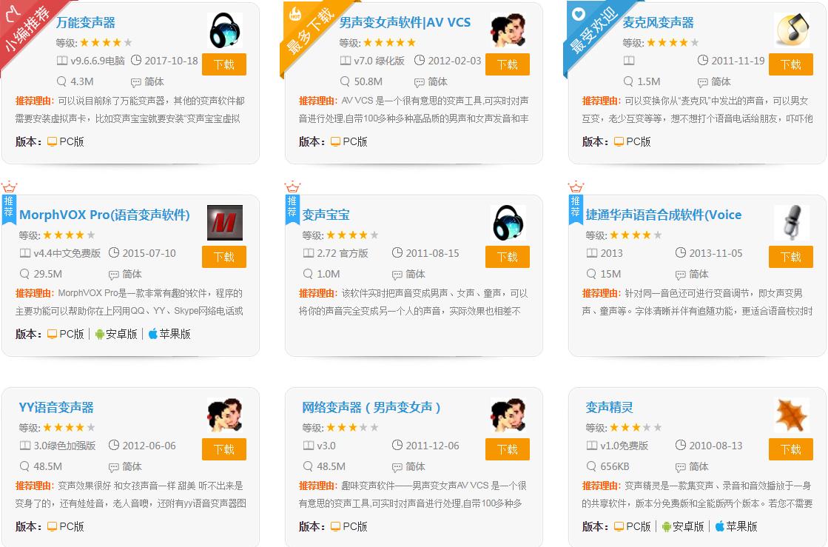Open the 变声宝宝 title link
Image resolution: width=828 pixels, height=547 pixels.
tap(326, 215)
